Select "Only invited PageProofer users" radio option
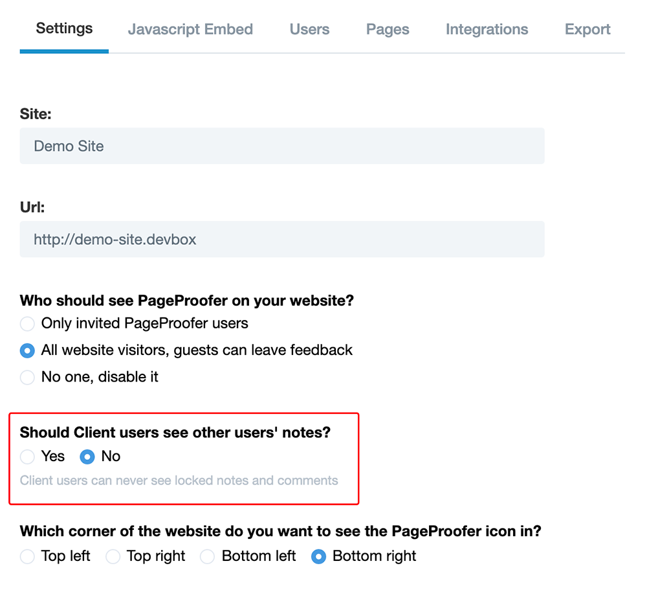Screen dimensions: 647x592 tap(27, 323)
